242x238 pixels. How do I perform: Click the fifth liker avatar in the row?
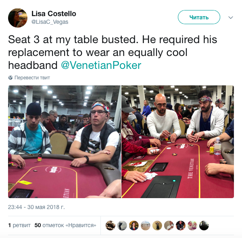coord(157,226)
